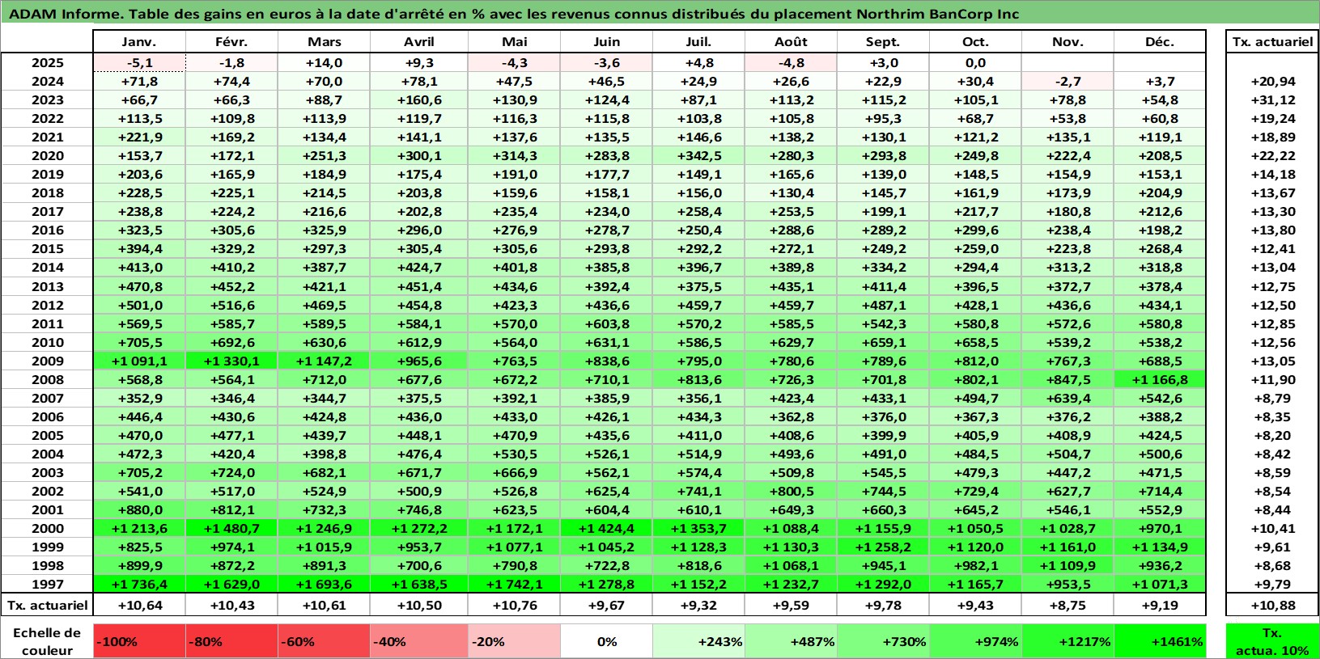The height and width of the screenshot is (659, 1320).
Task: Click the -60% color scale swatch
Action: pyautogui.click(x=324, y=641)
